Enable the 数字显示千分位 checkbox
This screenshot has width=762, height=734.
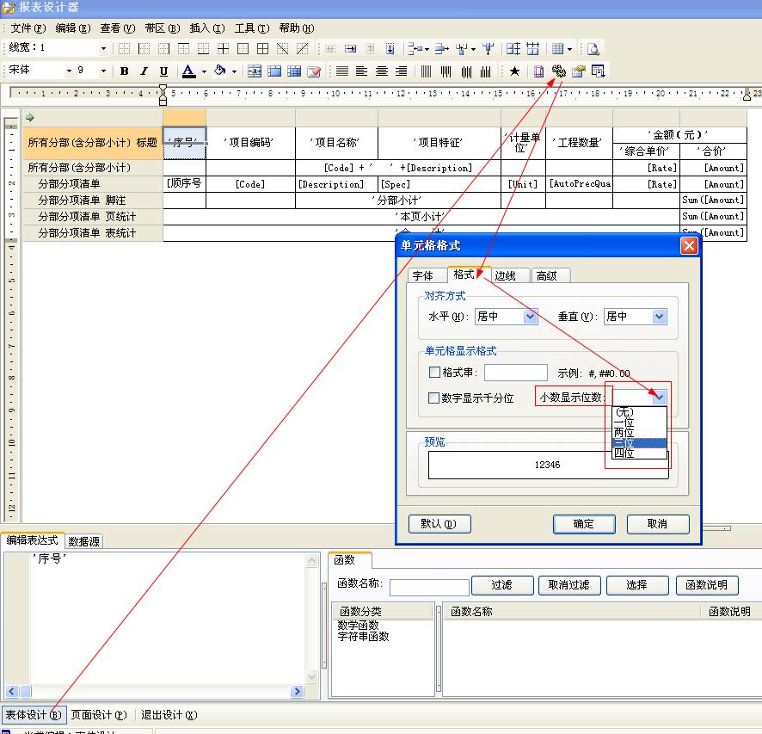coord(434,398)
